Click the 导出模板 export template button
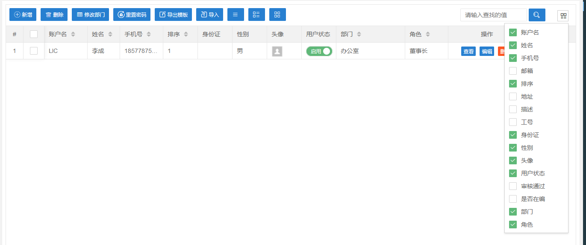The image size is (586, 245). coord(173,15)
